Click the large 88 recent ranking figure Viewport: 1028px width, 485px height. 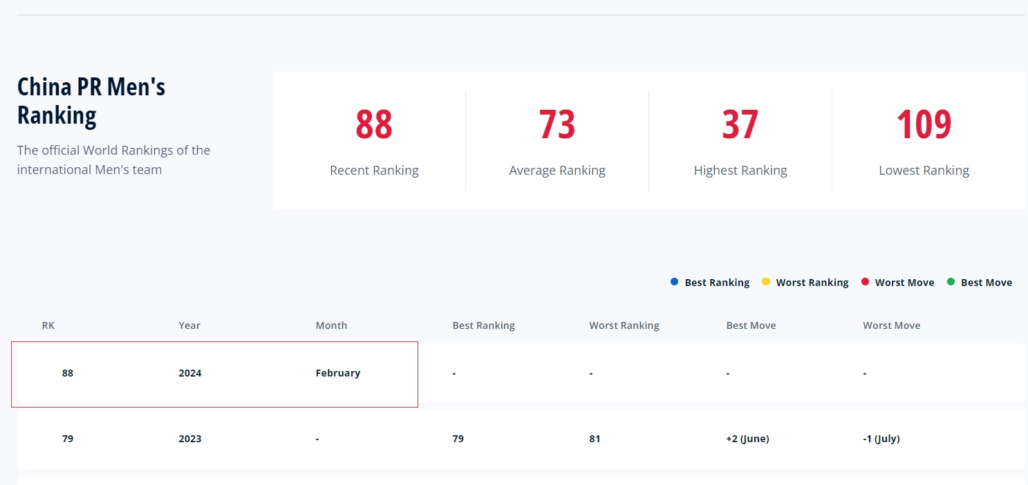[374, 124]
